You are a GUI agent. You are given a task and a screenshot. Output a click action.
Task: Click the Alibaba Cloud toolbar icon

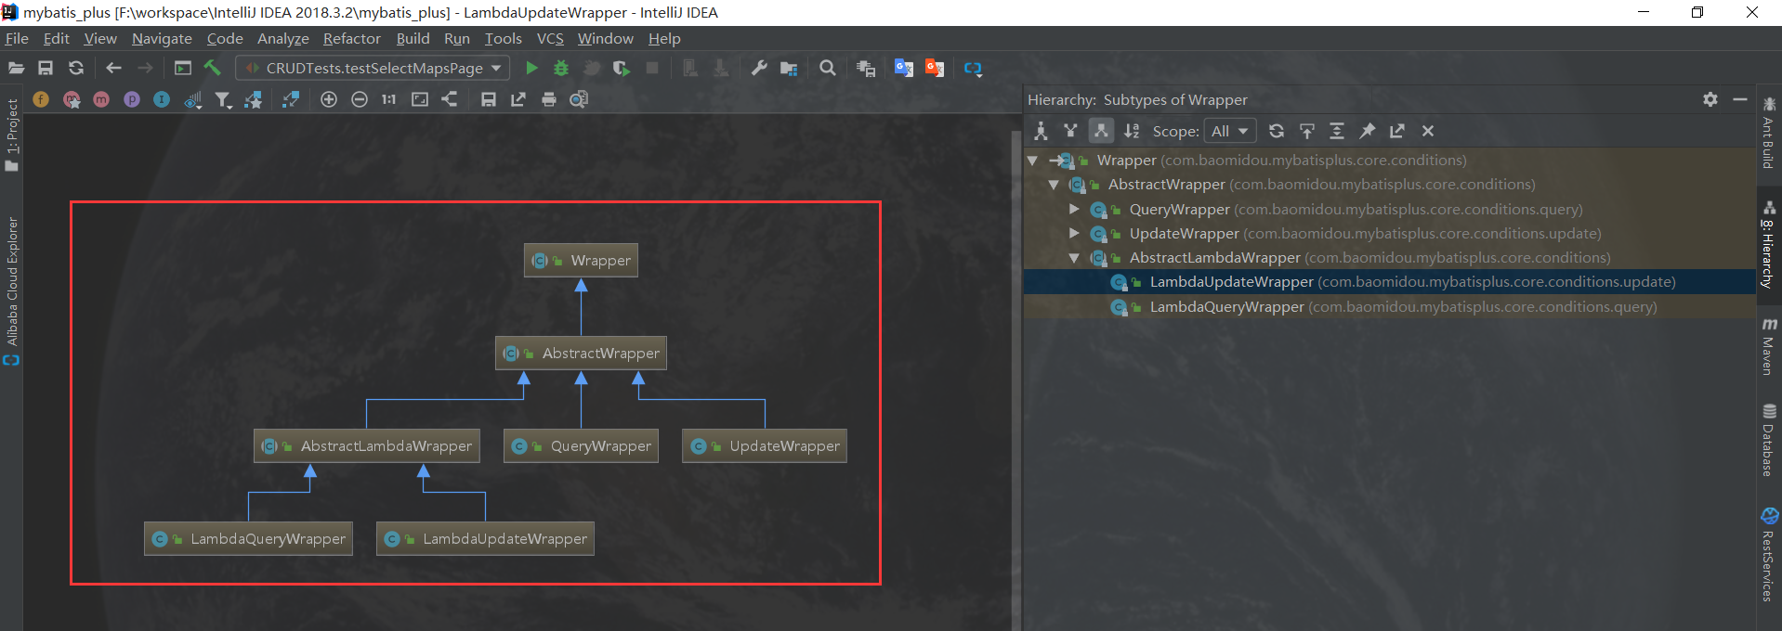(973, 68)
